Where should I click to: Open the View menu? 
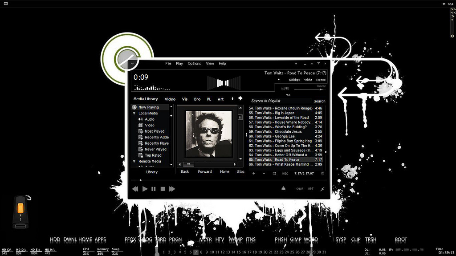210,63
